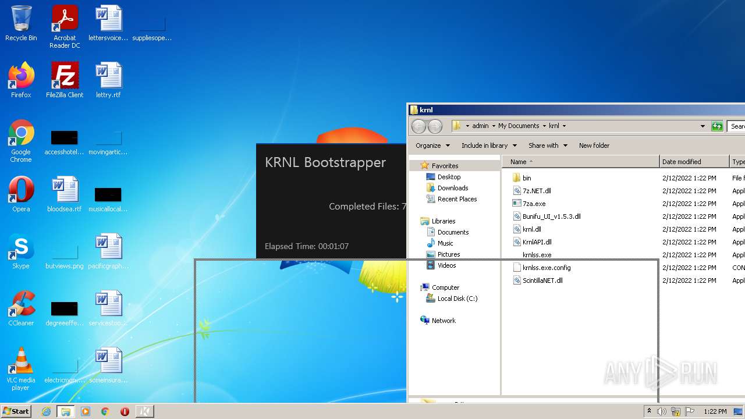
Task: Click Chrome icon in taskbar
Action: pyautogui.click(x=105, y=411)
